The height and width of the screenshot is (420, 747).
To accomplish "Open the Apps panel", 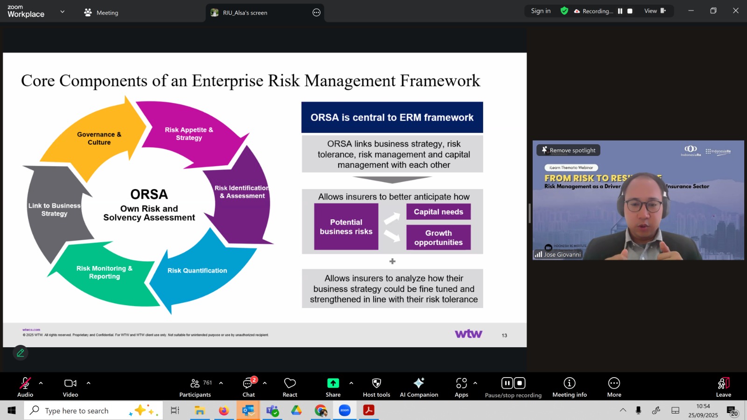I will pos(461,387).
